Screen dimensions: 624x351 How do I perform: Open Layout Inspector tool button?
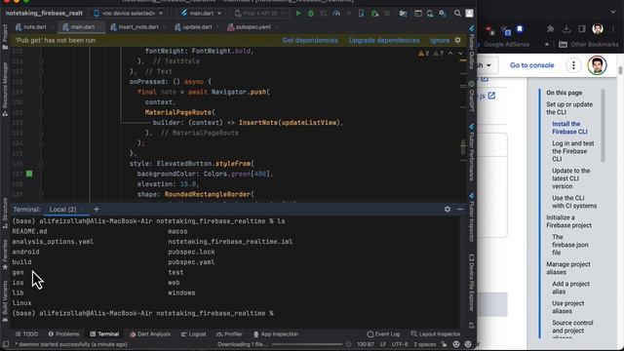coord(436,334)
